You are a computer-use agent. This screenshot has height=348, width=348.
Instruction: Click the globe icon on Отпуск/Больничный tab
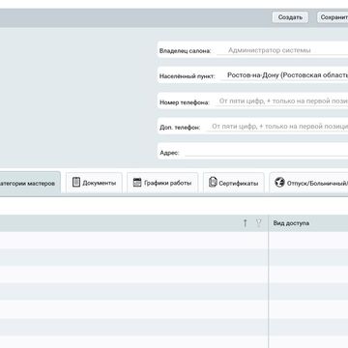click(x=279, y=183)
